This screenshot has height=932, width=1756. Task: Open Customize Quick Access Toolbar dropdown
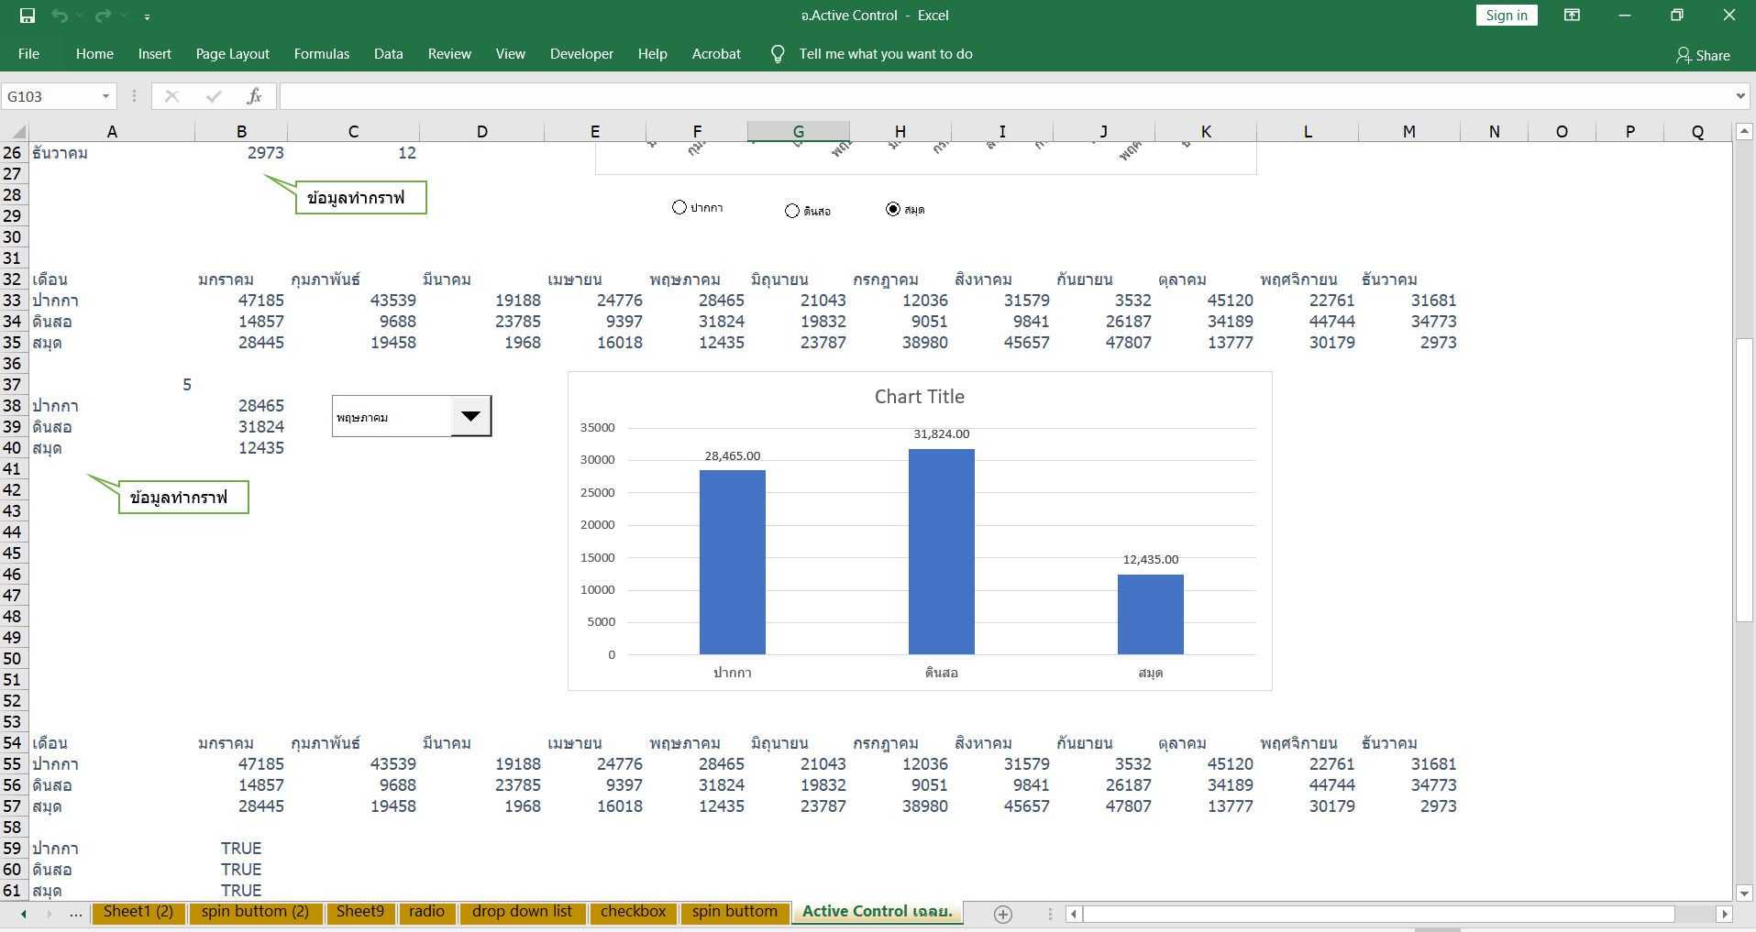click(147, 16)
